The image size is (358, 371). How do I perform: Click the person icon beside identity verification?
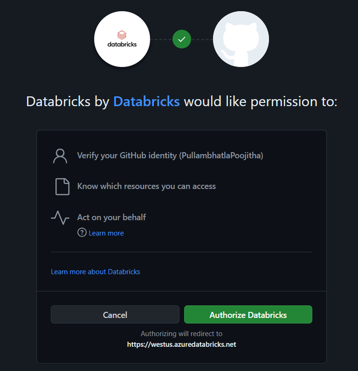tap(60, 156)
